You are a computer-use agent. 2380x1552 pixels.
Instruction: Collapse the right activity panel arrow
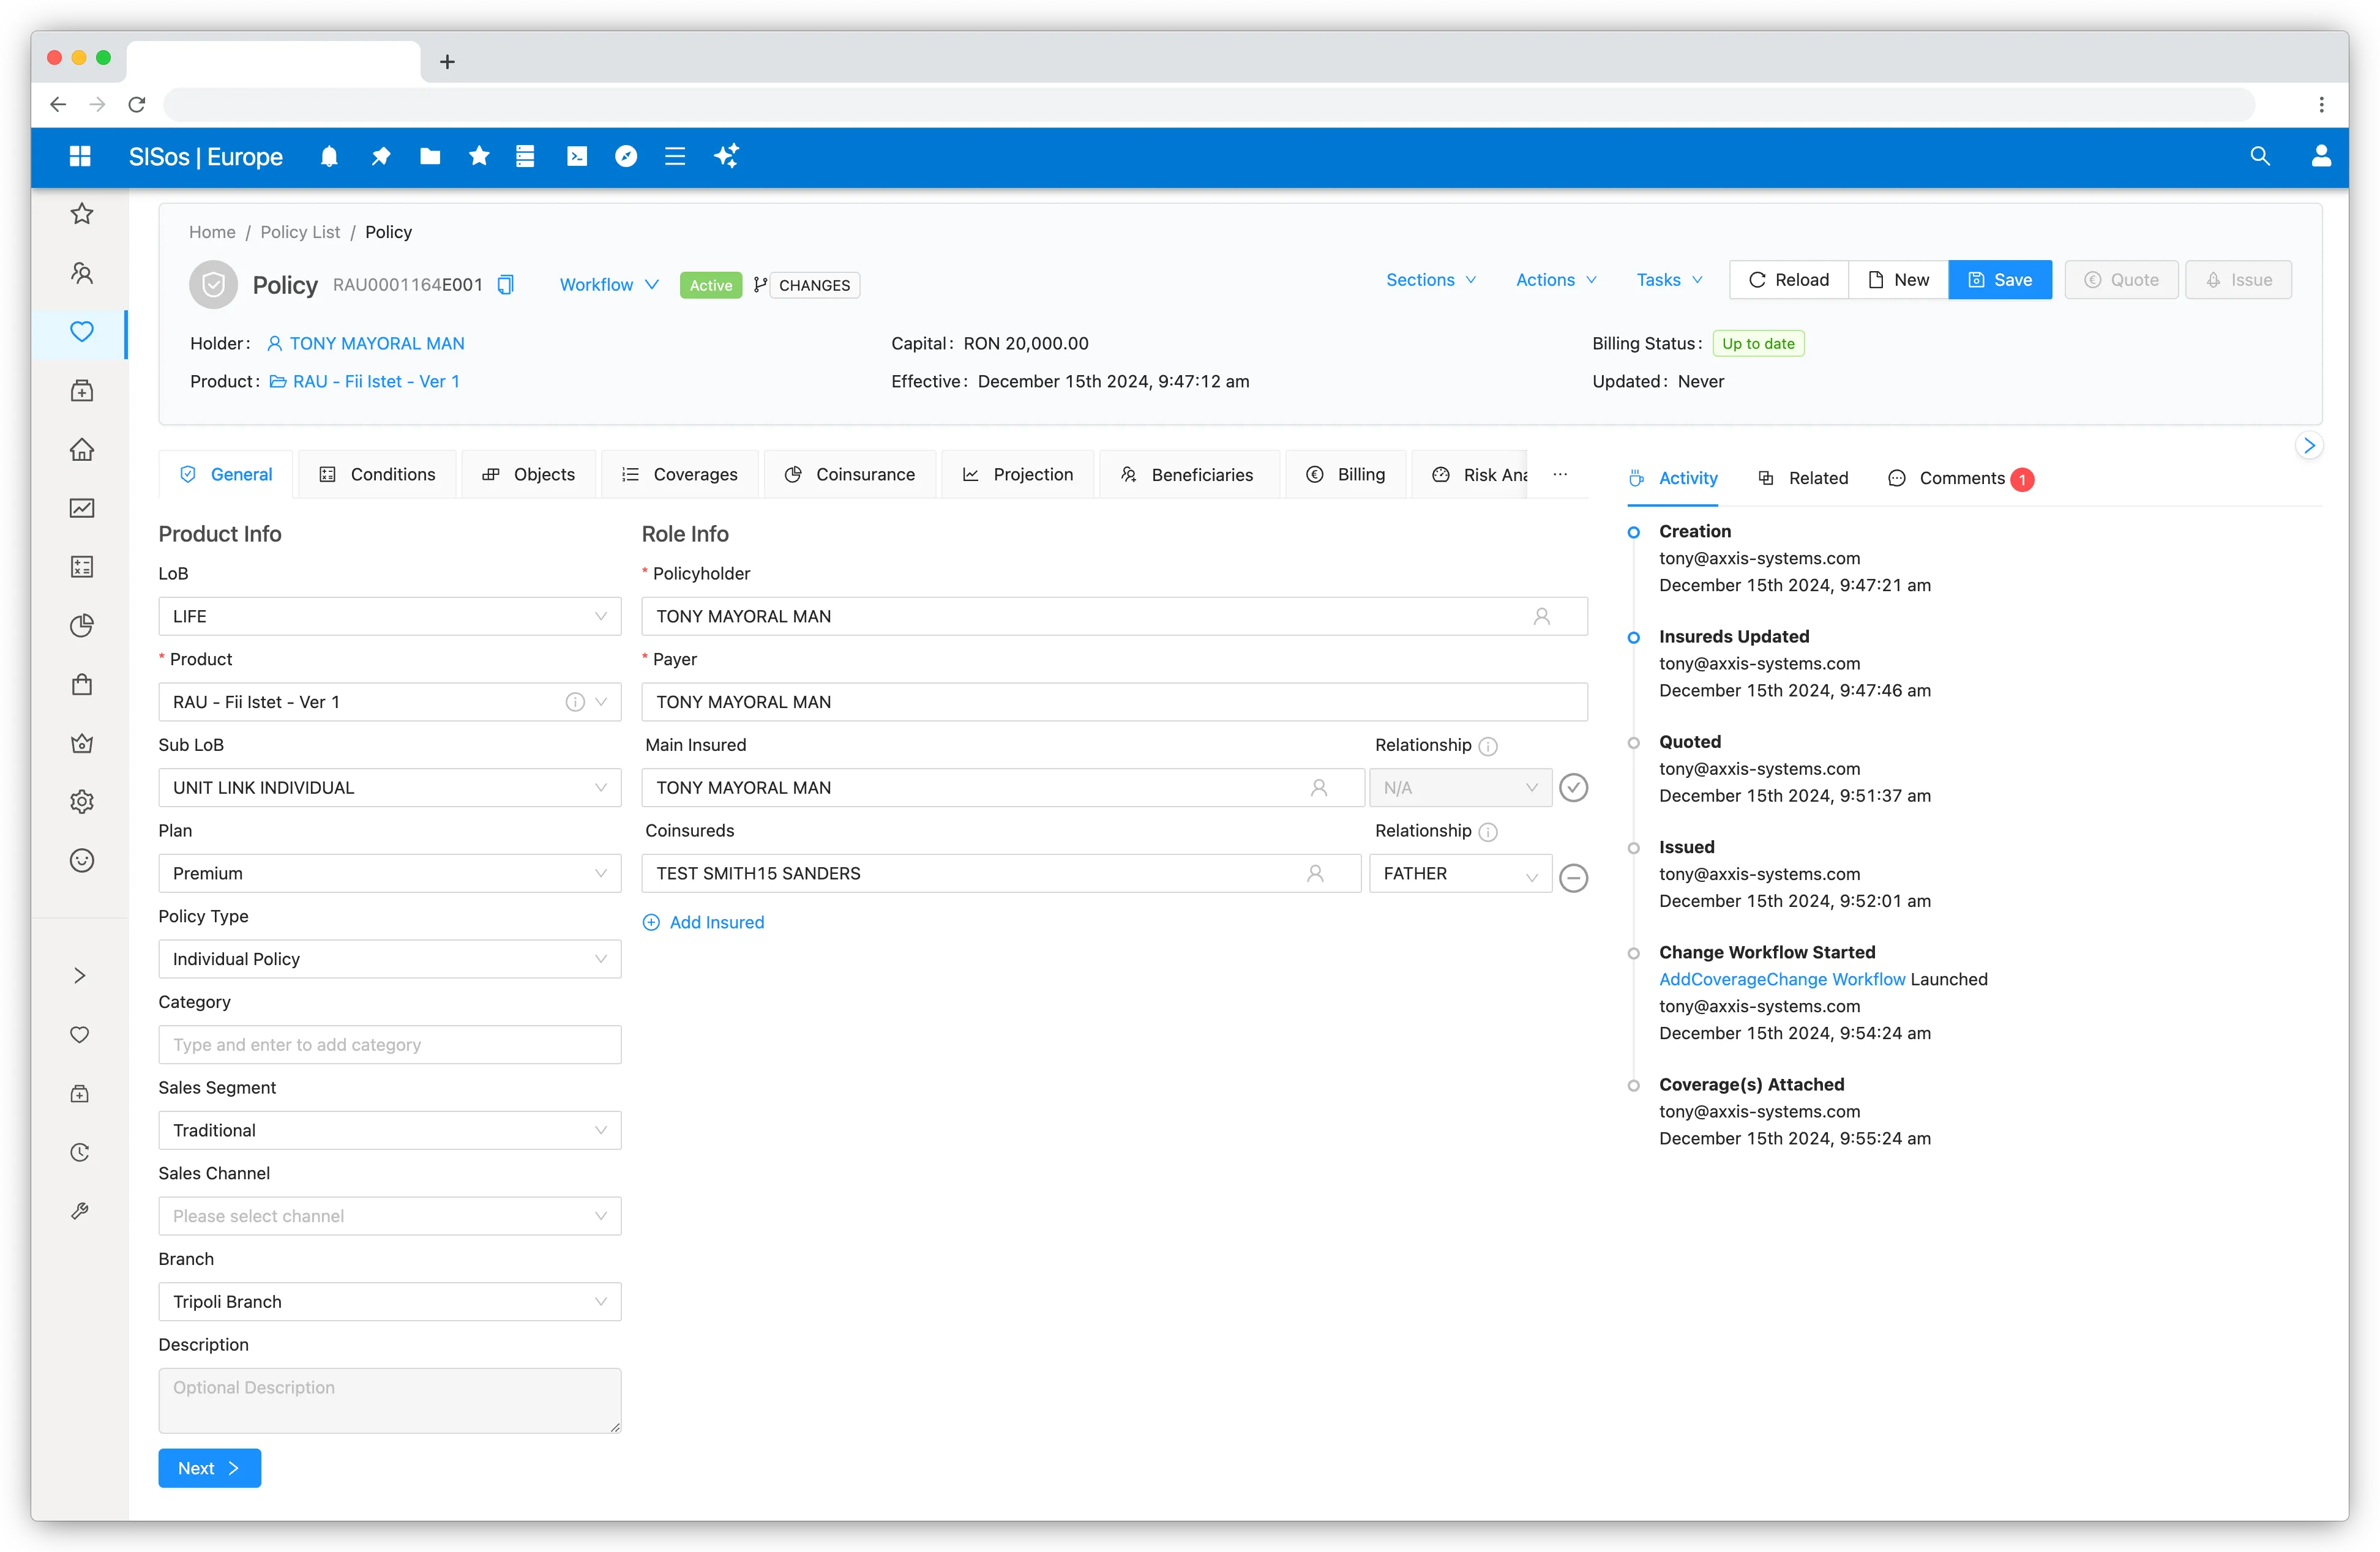[x=2309, y=446]
